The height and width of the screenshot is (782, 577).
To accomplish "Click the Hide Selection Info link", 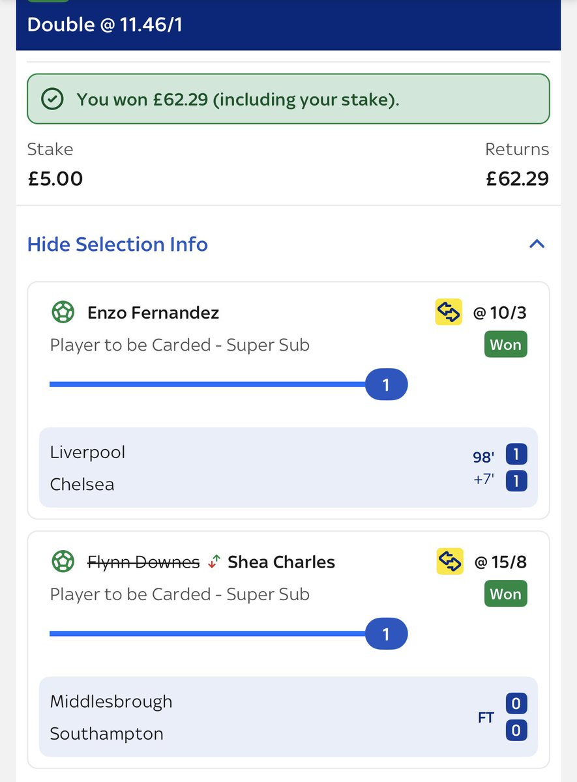I will 117,244.
